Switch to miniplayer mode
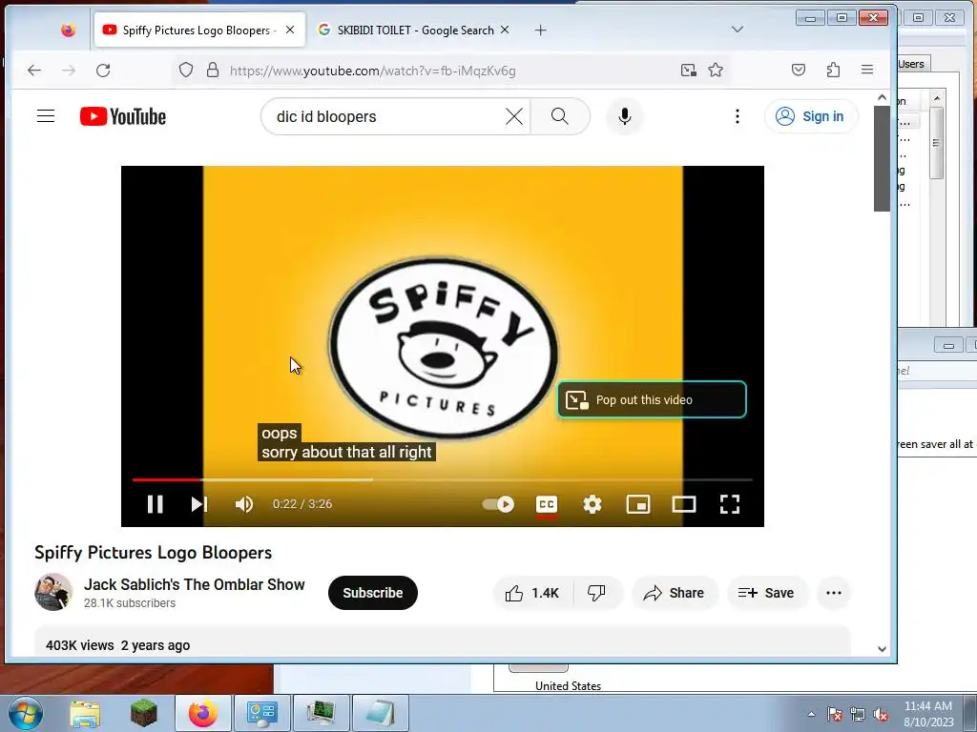 pos(638,504)
